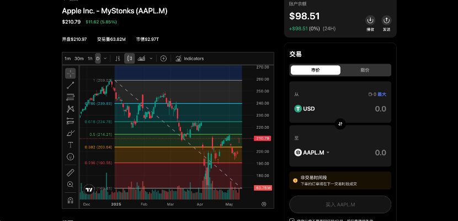The image size is (458, 221).
Task: Swap the from and to currencies
Action: (340, 124)
